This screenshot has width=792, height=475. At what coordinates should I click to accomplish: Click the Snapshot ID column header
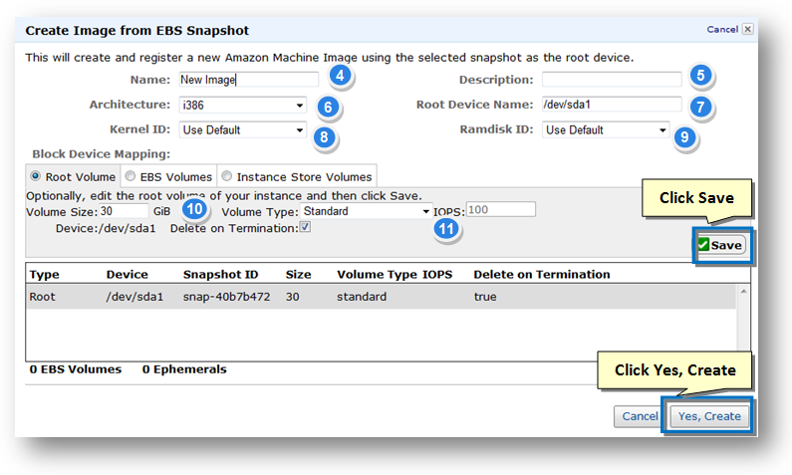(x=220, y=275)
